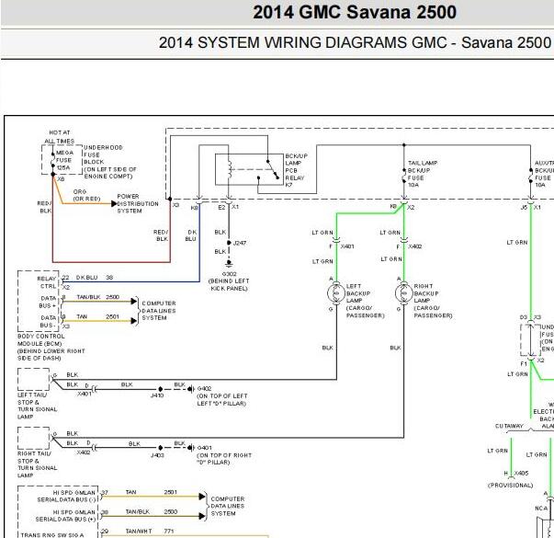Click the HI SPD GMLAN TAN 2501 arrowhead
Image resolution: width=554 pixels, height=538 pixels.
[202, 497]
